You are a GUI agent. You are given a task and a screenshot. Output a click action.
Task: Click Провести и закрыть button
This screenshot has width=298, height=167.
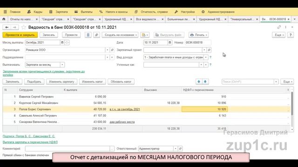point(20,35)
